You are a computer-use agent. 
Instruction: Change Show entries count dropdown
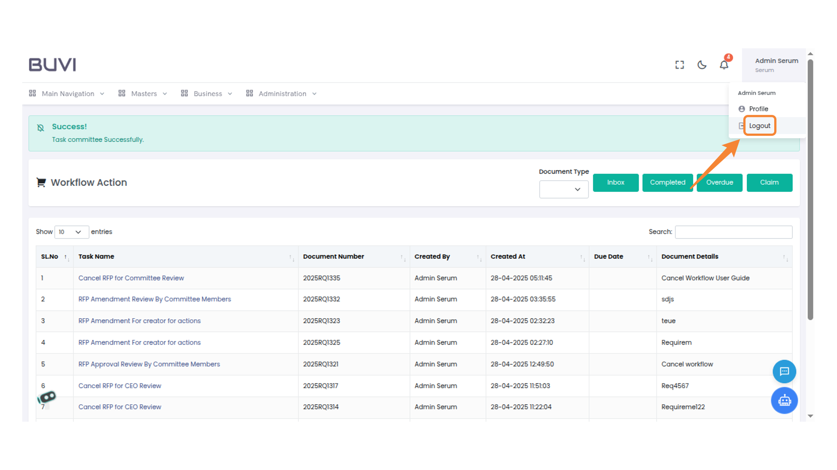pyautogui.click(x=71, y=232)
